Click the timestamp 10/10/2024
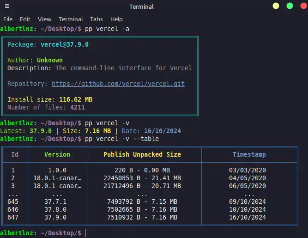Image resolution: width=308 pixels, height=238 pixels. click(248, 209)
